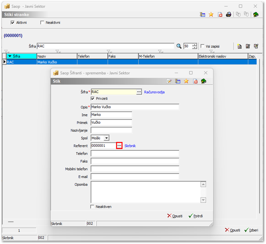Click the E-mail input field
The height and width of the screenshot is (244, 266).
[x=135, y=177]
